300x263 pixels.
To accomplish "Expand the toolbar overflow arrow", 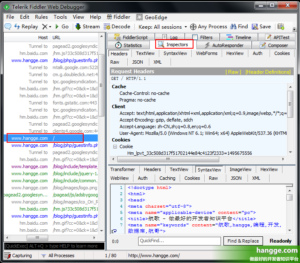I will 294,29.
